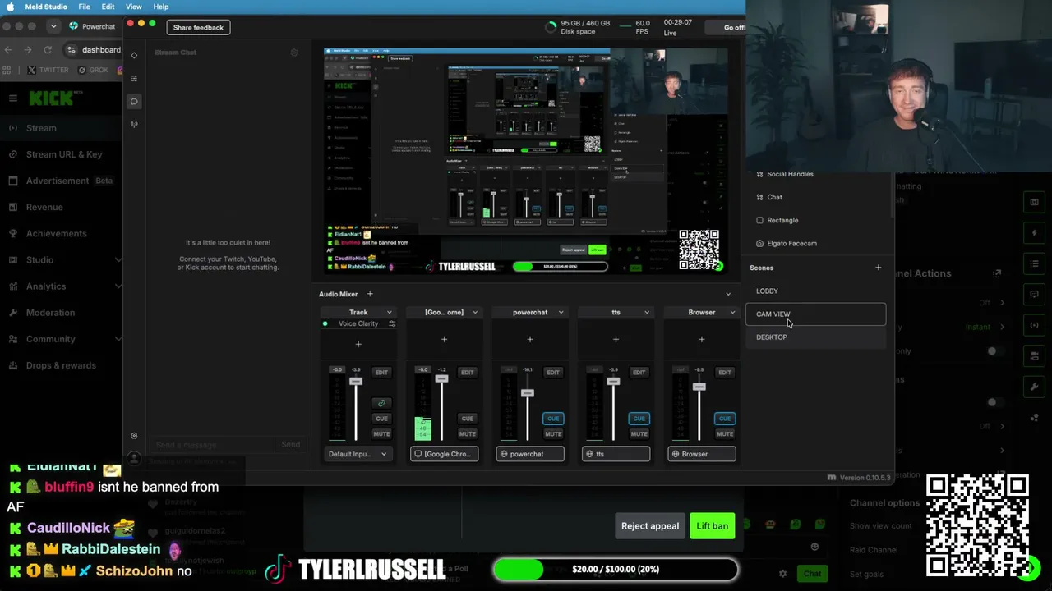Click the Browser channel volume fader
Screen dimensions: 1052x591
pos(699,387)
